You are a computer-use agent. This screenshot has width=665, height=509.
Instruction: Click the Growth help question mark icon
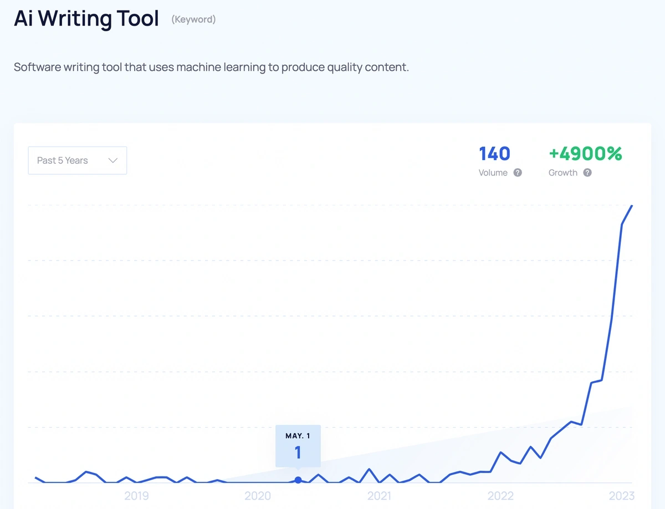(x=587, y=173)
